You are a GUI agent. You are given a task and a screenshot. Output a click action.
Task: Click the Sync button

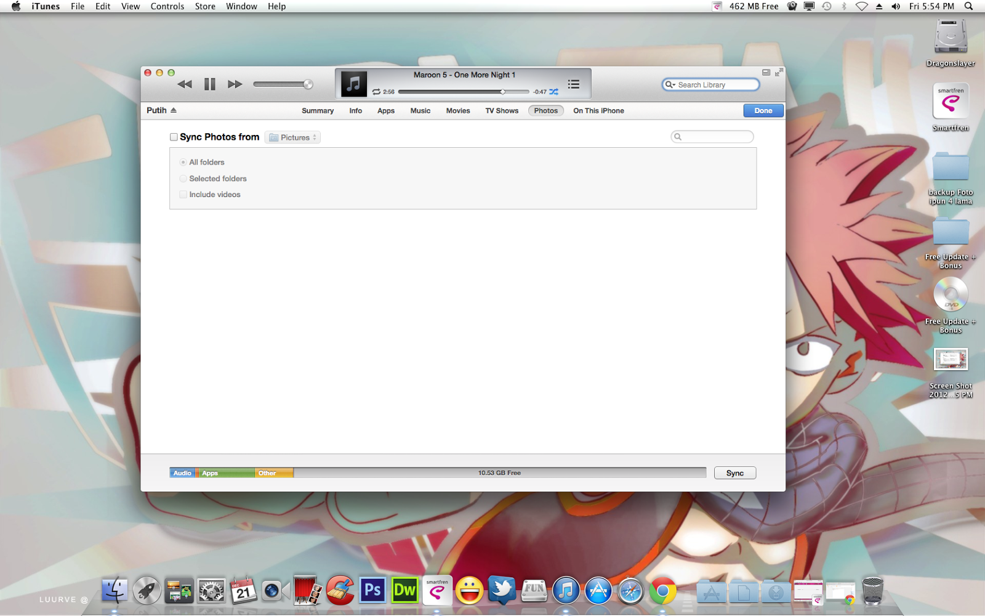click(x=735, y=473)
